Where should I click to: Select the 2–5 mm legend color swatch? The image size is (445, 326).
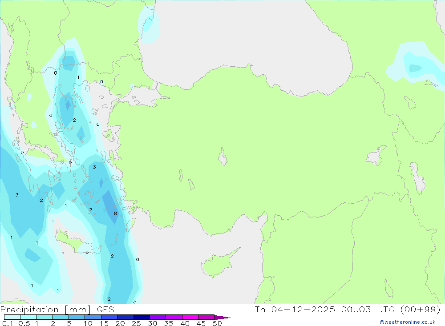[x=61, y=317]
